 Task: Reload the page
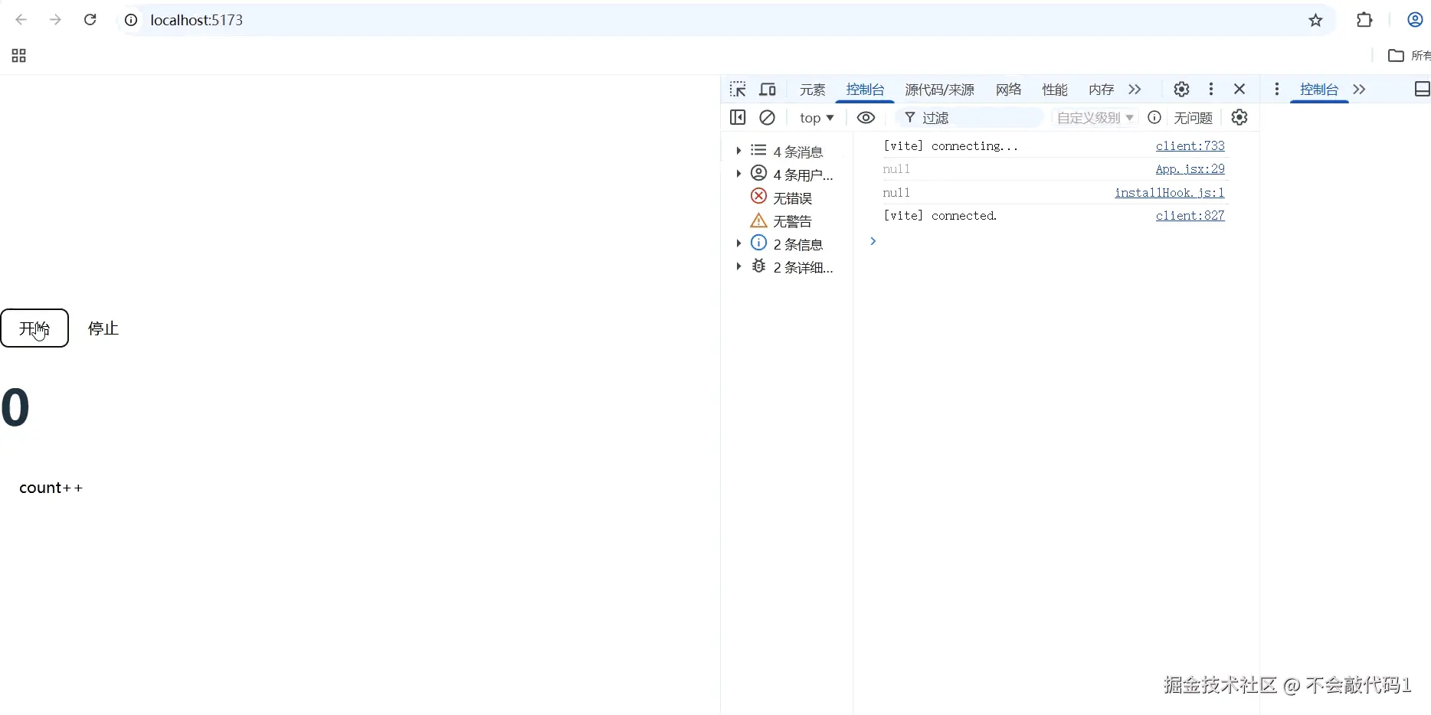(90, 19)
